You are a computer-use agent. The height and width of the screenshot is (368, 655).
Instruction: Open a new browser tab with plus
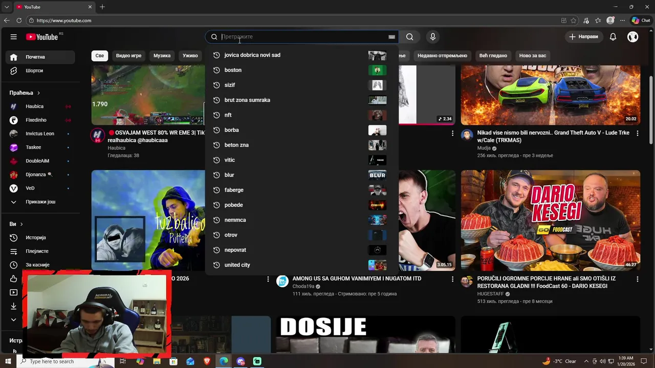(x=102, y=7)
